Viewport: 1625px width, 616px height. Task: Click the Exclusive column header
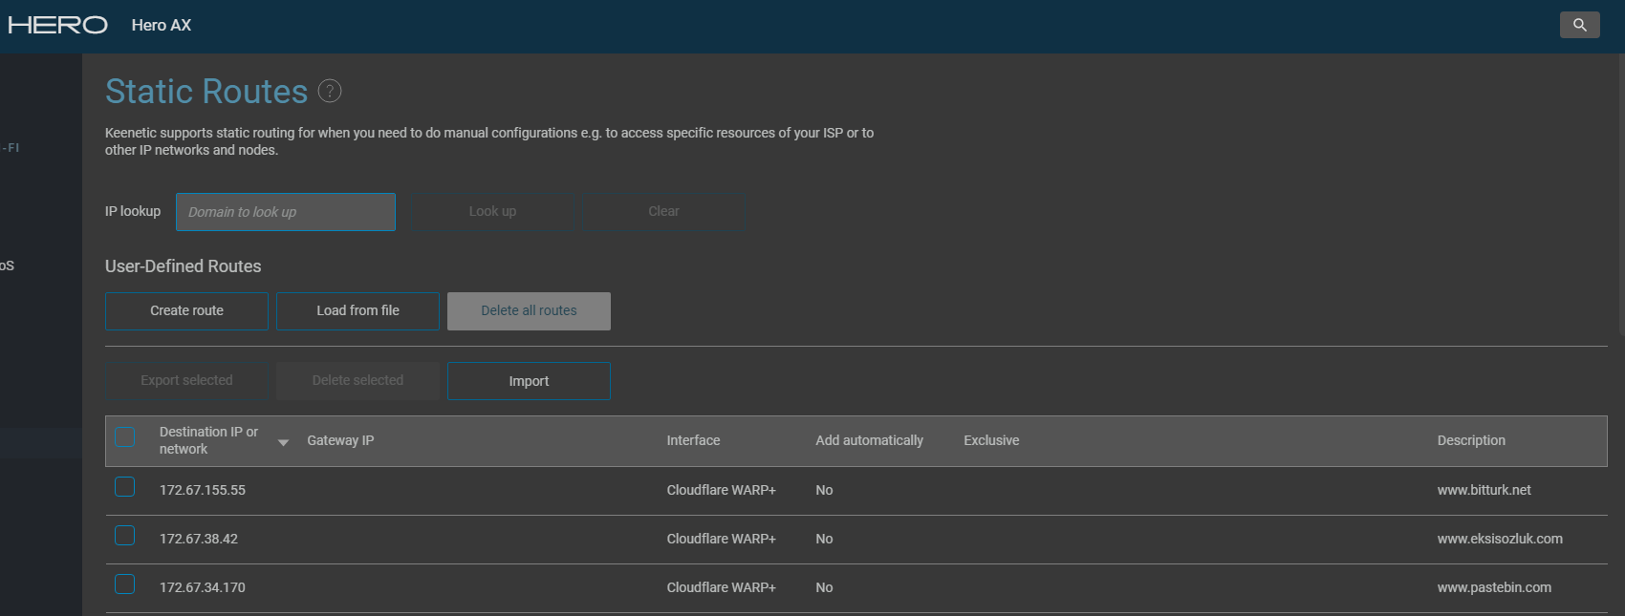(x=991, y=440)
